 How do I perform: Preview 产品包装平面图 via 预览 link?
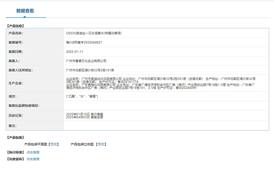[54, 144]
